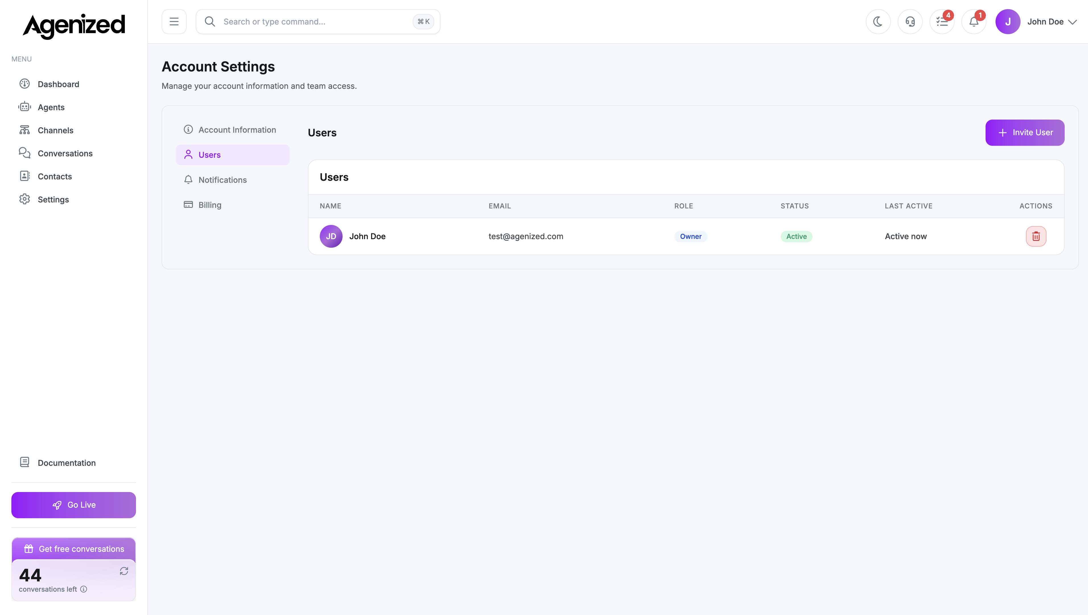The width and height of the screenshot is (1088, 615).
Task: Click the Active now cell
Action: [x=906, y=236]
